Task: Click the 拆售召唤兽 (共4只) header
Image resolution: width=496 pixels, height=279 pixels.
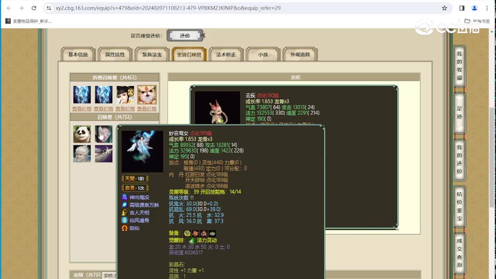Action: pos(114,77)
